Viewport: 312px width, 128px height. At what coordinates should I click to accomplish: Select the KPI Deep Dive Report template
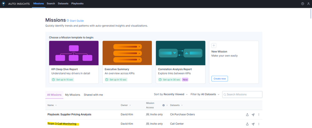click(74, 62)
